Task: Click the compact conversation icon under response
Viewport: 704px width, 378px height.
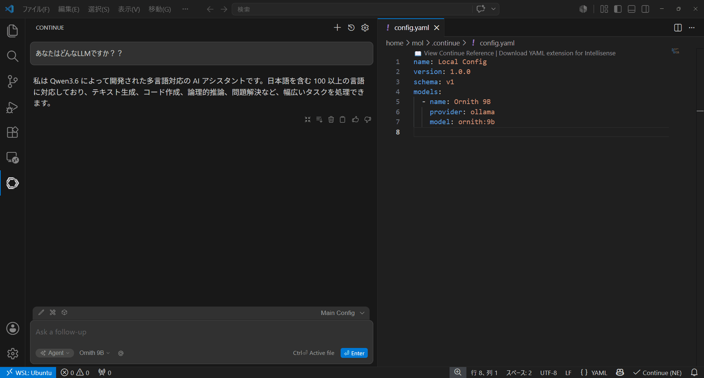Action: click(x=308, y=119)
